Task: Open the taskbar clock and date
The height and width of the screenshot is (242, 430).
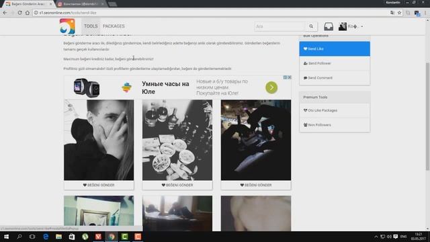Action: (x=419, y=237)
